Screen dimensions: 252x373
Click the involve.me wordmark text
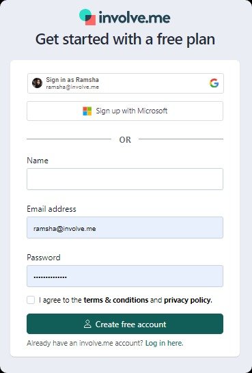pos(135,18)
